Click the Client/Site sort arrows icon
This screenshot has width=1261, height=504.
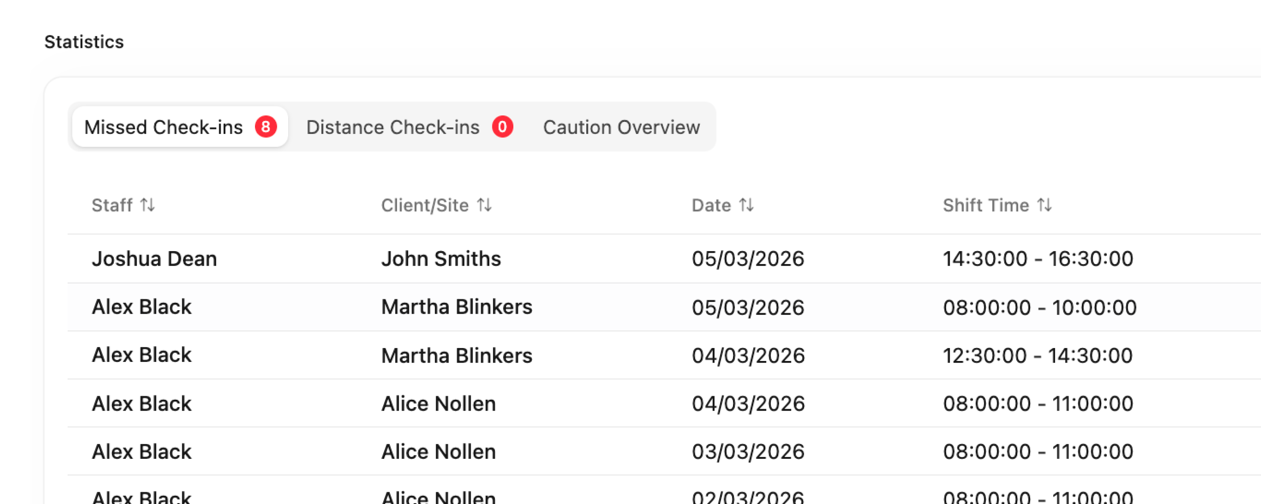point(484,205)
